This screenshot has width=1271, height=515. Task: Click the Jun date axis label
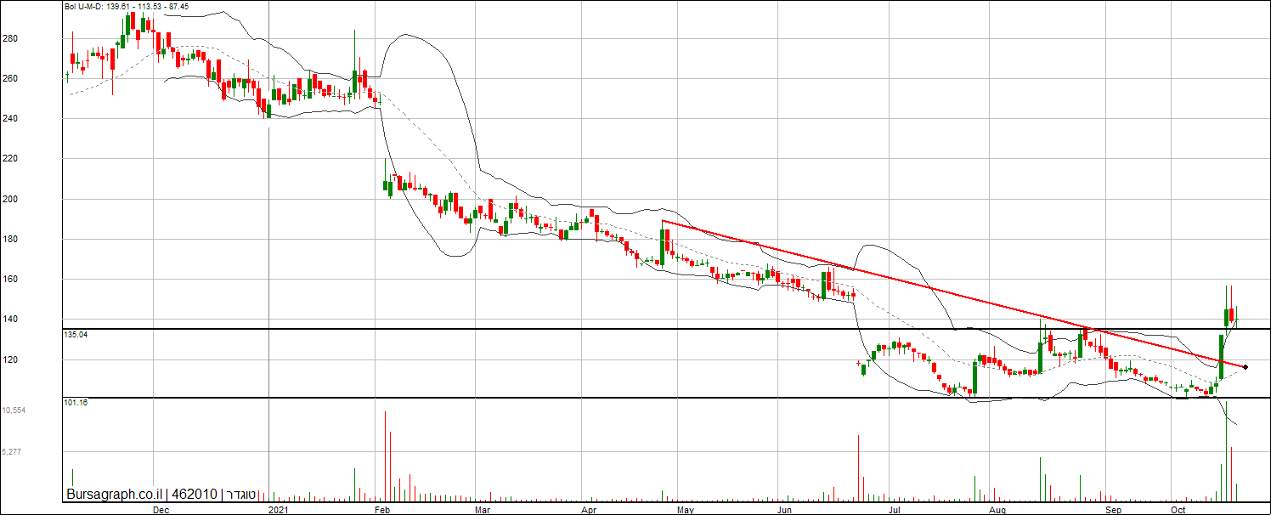click(x=785, y=510)
